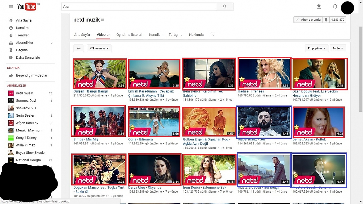
Task: Click the 4.683.870 subscriber count
Action: (337, 20)
